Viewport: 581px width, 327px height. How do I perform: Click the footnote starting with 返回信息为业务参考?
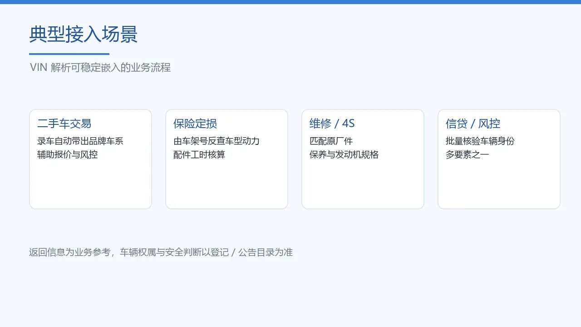pos(161,253)
